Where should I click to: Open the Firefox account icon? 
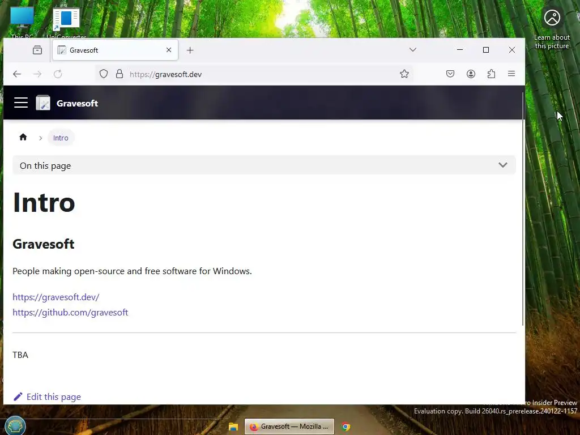click(x=471, y=74)
